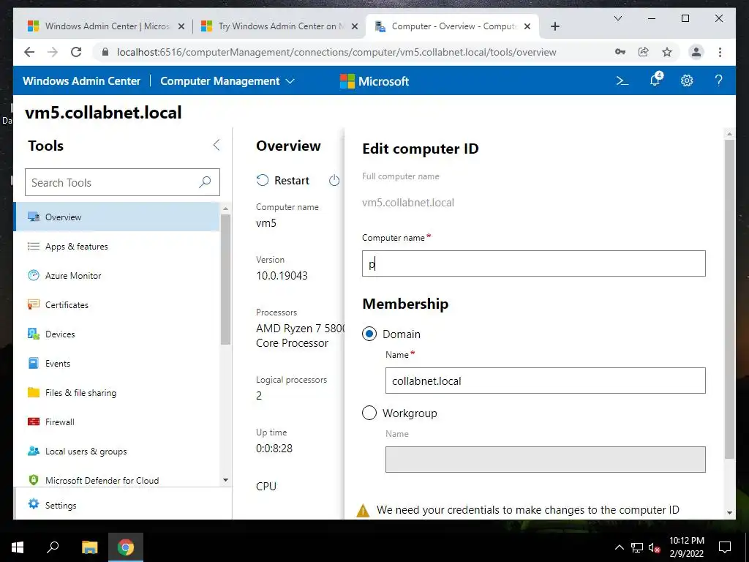Collapse the Tools pane chevron
Screen dimensions: 749x562
coord(217,146)
